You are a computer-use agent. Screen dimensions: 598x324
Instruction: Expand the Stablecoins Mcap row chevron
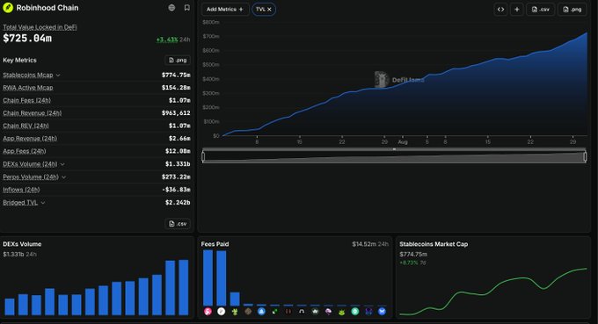(x=58, y=76)
